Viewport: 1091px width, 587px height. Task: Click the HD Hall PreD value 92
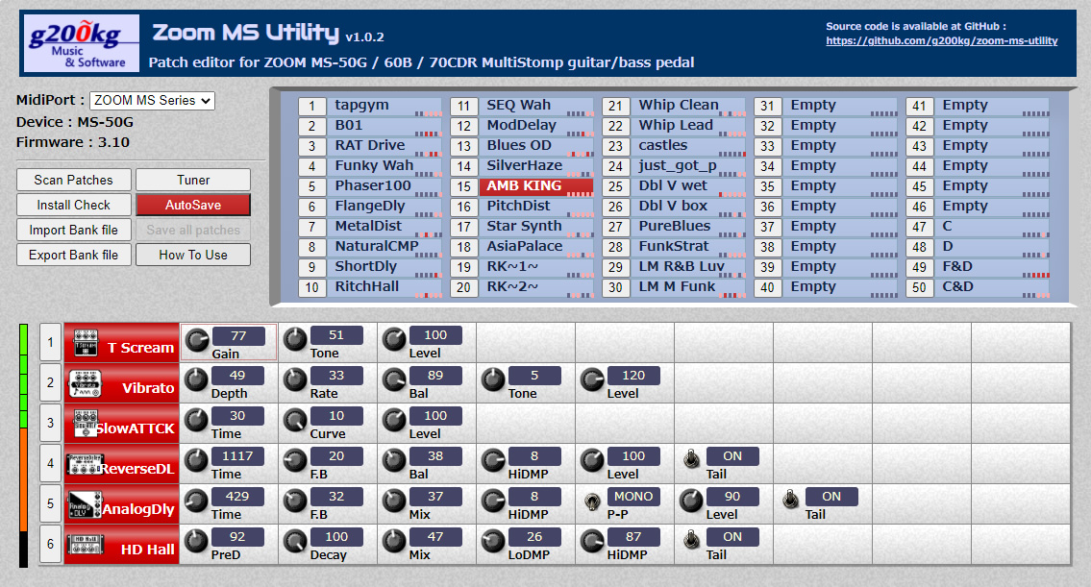tap(237, 537)
